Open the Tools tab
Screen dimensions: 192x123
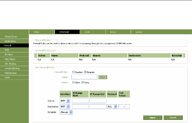(x=87, y=32)
